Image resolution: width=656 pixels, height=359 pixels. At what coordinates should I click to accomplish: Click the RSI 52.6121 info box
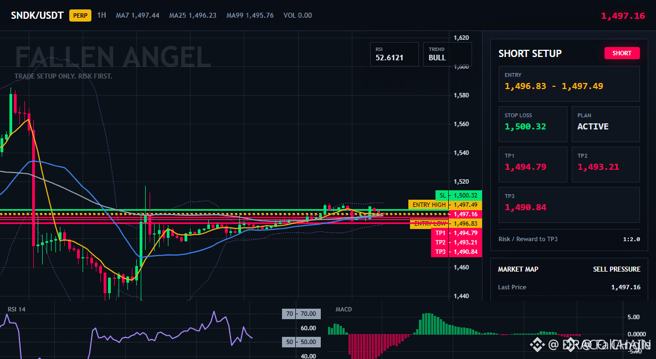[394, 54]
